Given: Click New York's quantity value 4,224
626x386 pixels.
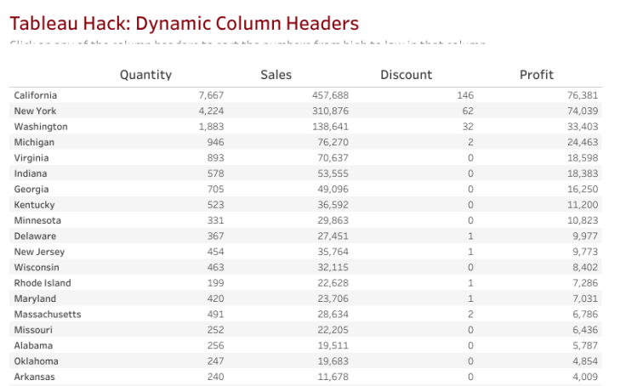Looking at the screenshot, I should click(211, 111).
